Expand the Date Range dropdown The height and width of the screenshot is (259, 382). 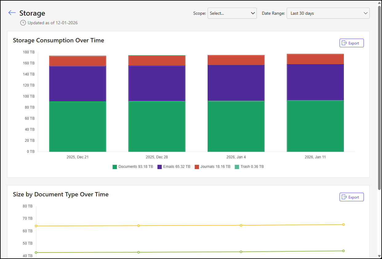click(x=328, y=13)
